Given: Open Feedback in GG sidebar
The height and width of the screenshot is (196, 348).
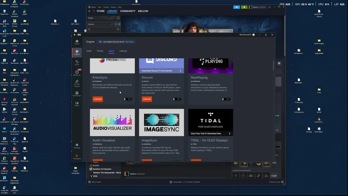Looking at the screenshot, I should 77,157.
